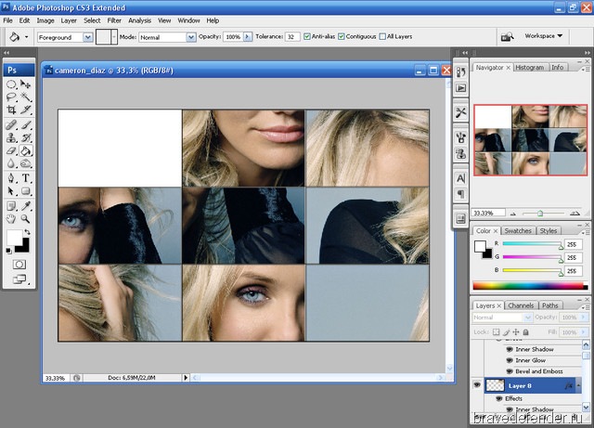Click the Navigator zoom percentage field
This screenshot has width=594, height=428.
[x=488, y=213]
